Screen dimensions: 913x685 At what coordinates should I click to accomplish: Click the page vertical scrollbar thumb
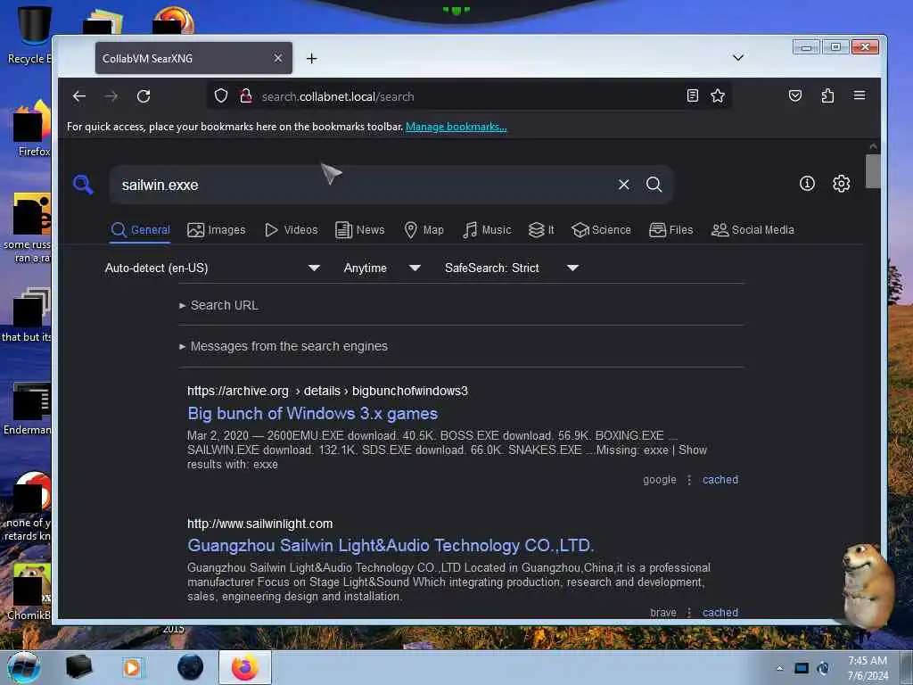[872, 171]
